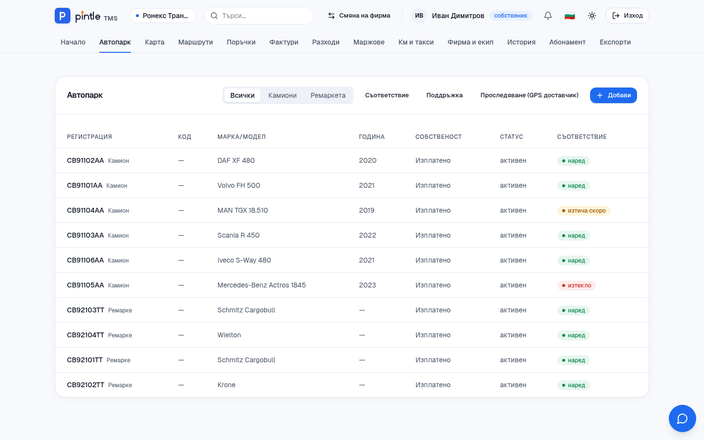Open the Поддръжка view
Image resolution: width=704 pixels, height=440 pixels.
[444, 95]
